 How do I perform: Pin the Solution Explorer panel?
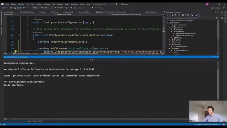click(216, 12)
